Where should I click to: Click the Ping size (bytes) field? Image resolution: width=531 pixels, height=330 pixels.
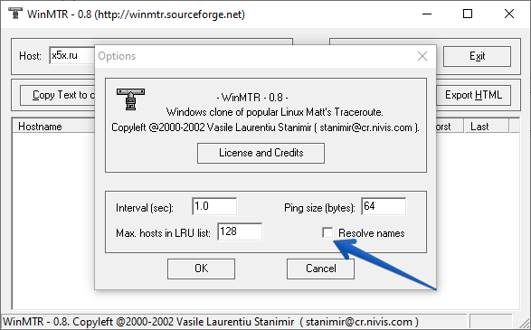(x=384, y=206)
